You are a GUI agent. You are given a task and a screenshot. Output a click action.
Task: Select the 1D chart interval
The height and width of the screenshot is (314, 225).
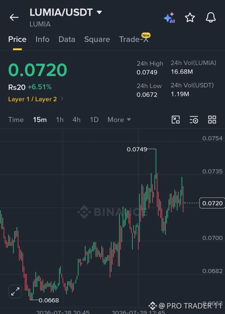tap(94, 120)
